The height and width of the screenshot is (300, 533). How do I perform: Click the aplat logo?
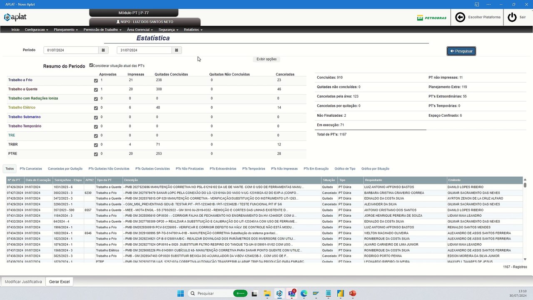15,17
